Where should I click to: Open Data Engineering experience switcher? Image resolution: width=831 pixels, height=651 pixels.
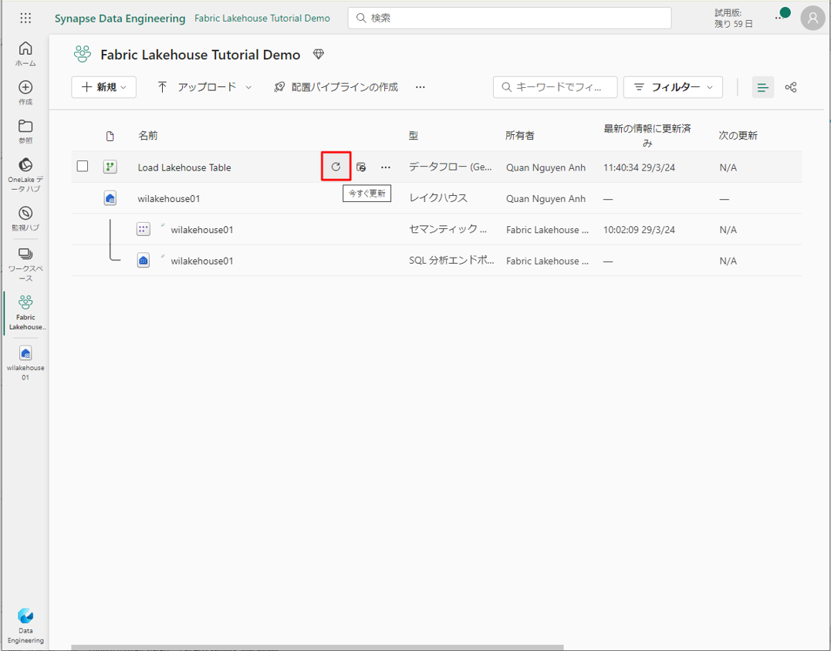pos(25,626)
